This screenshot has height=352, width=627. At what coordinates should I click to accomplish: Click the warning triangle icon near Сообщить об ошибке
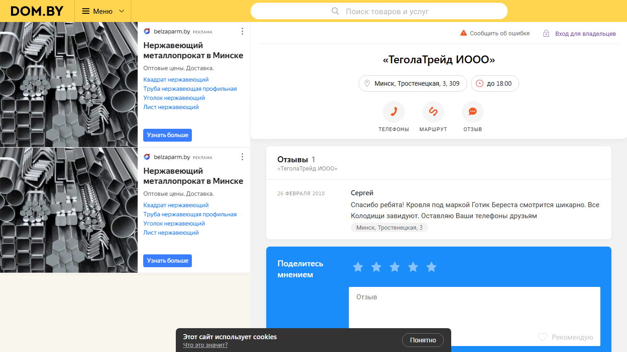(x=464, y=33)
